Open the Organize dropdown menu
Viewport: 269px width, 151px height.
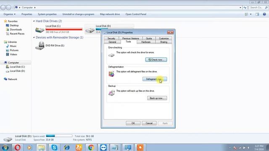[9, 14]
